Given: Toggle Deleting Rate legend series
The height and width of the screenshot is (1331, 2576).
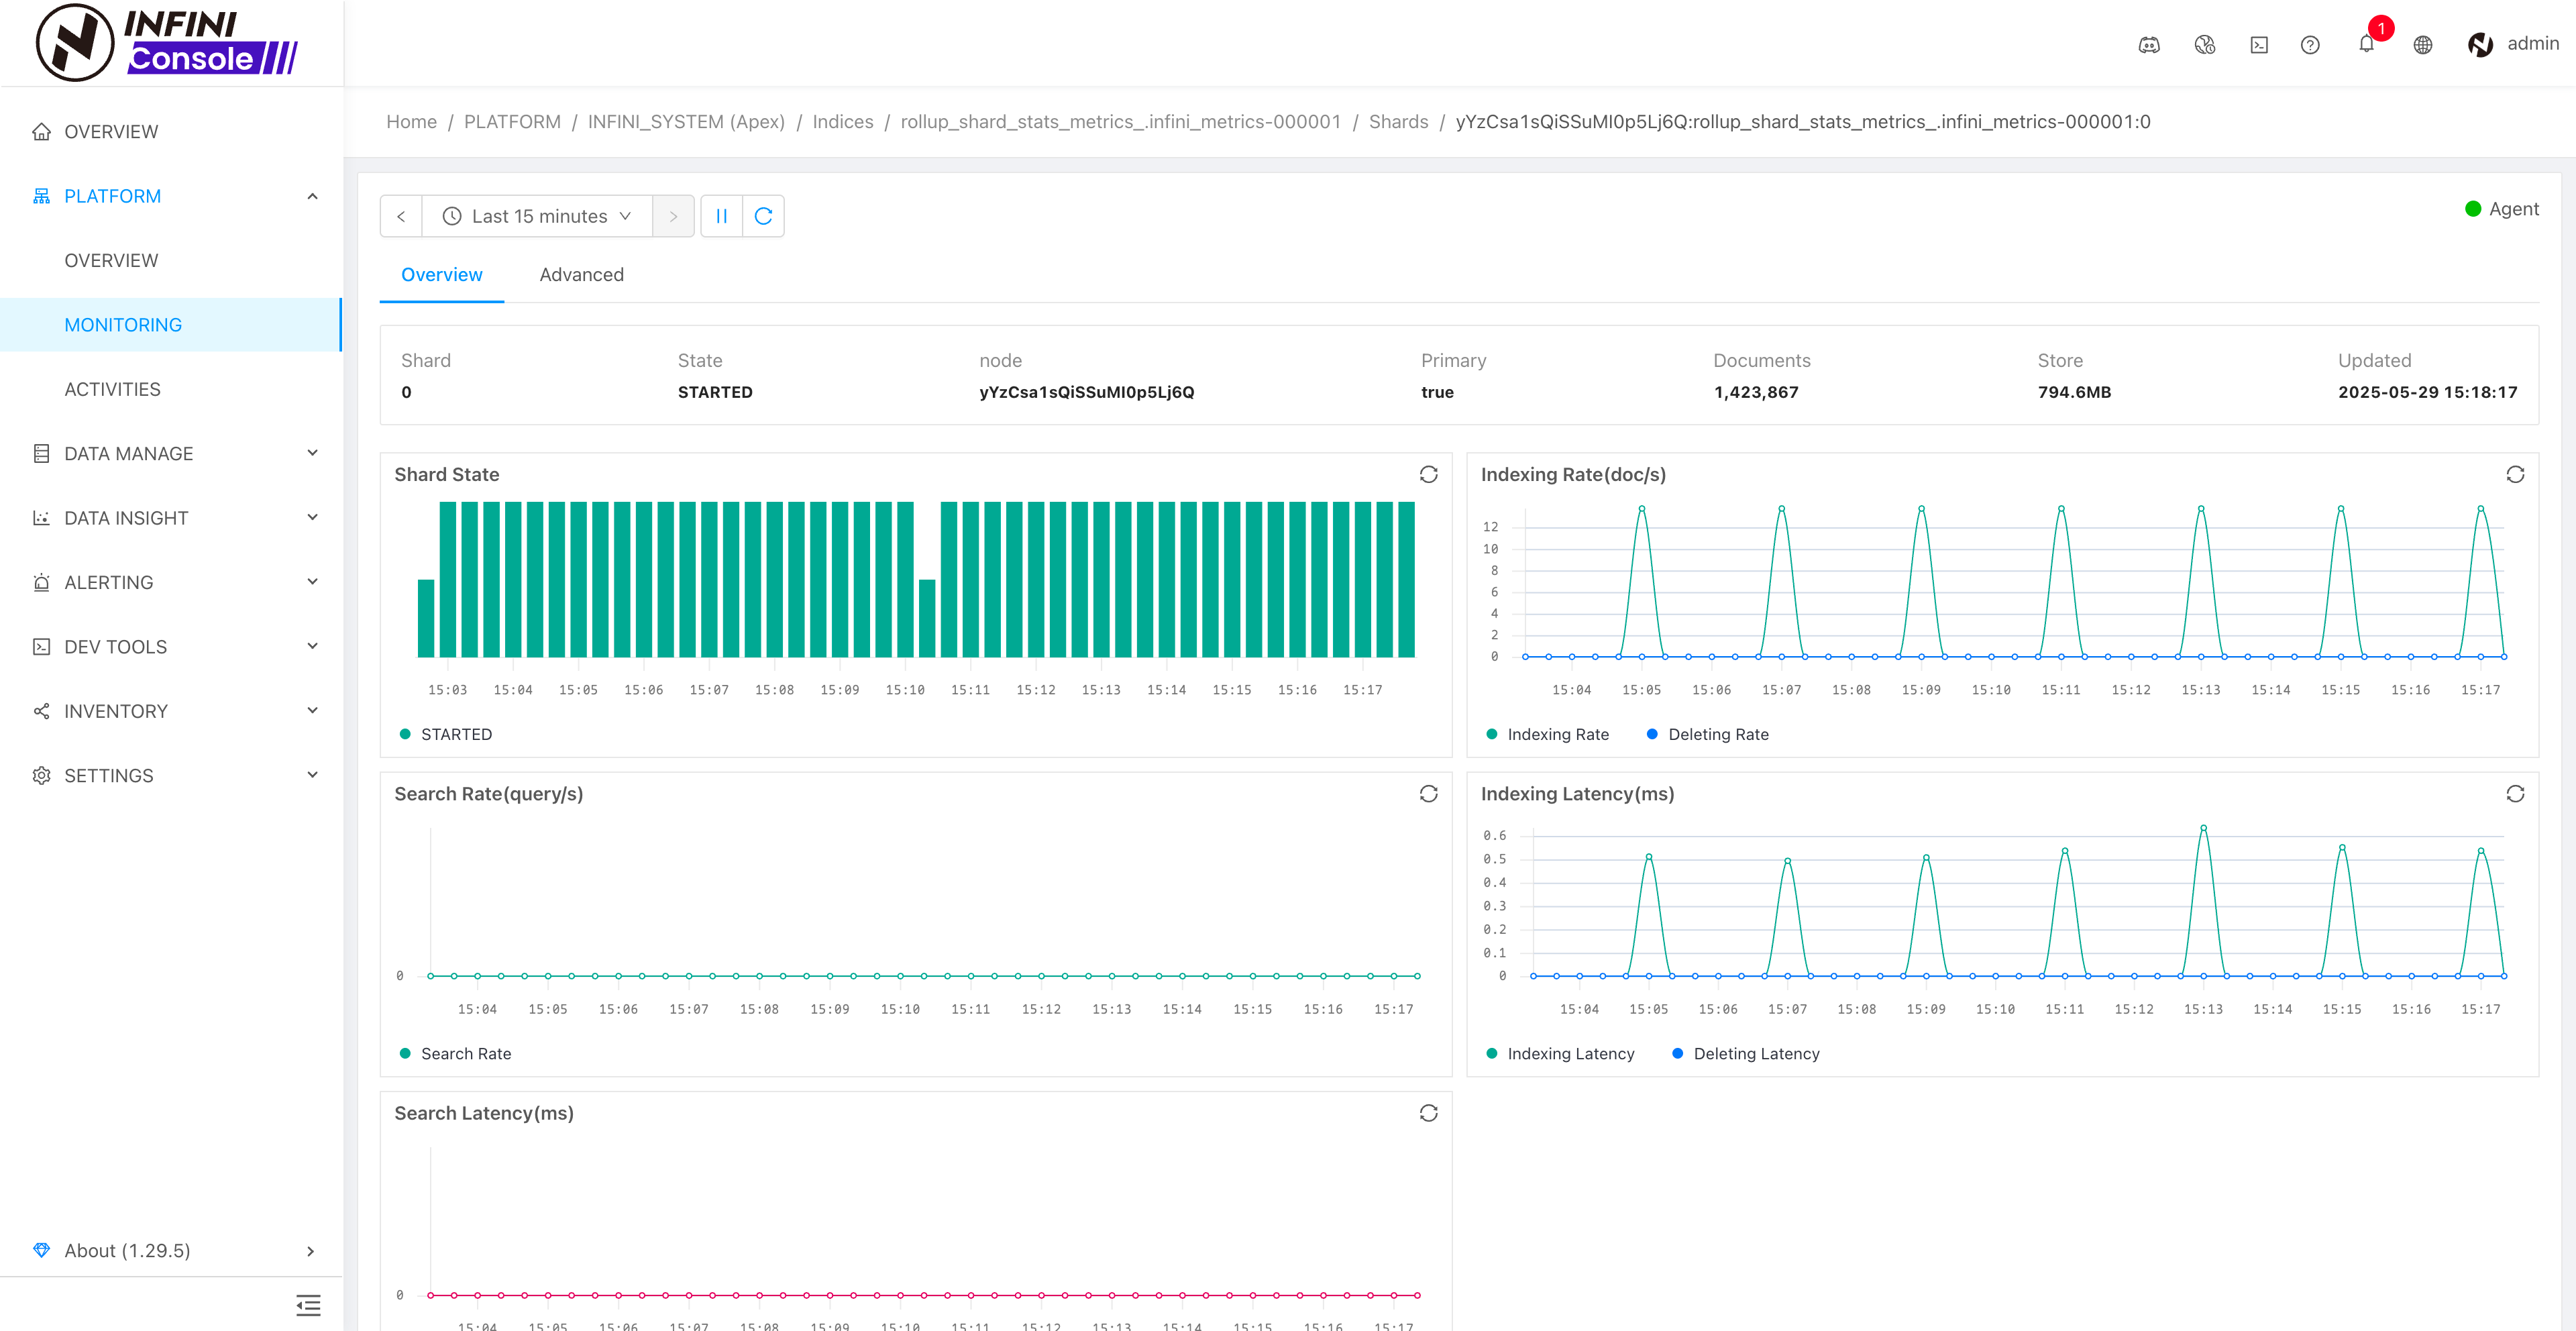Looking at the screenshot, I should click(x=1717, y=734).
